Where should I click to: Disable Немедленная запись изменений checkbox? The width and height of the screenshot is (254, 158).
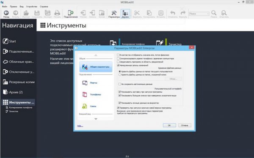coord(118,65)
